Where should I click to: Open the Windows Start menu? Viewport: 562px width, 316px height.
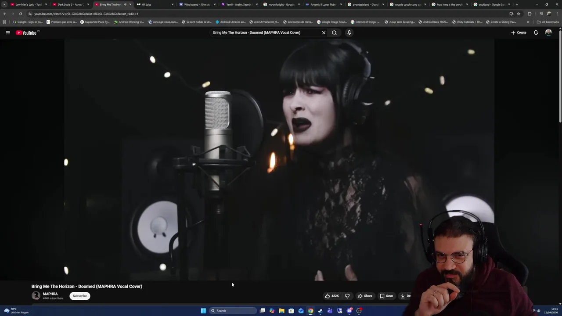[203, 311]
